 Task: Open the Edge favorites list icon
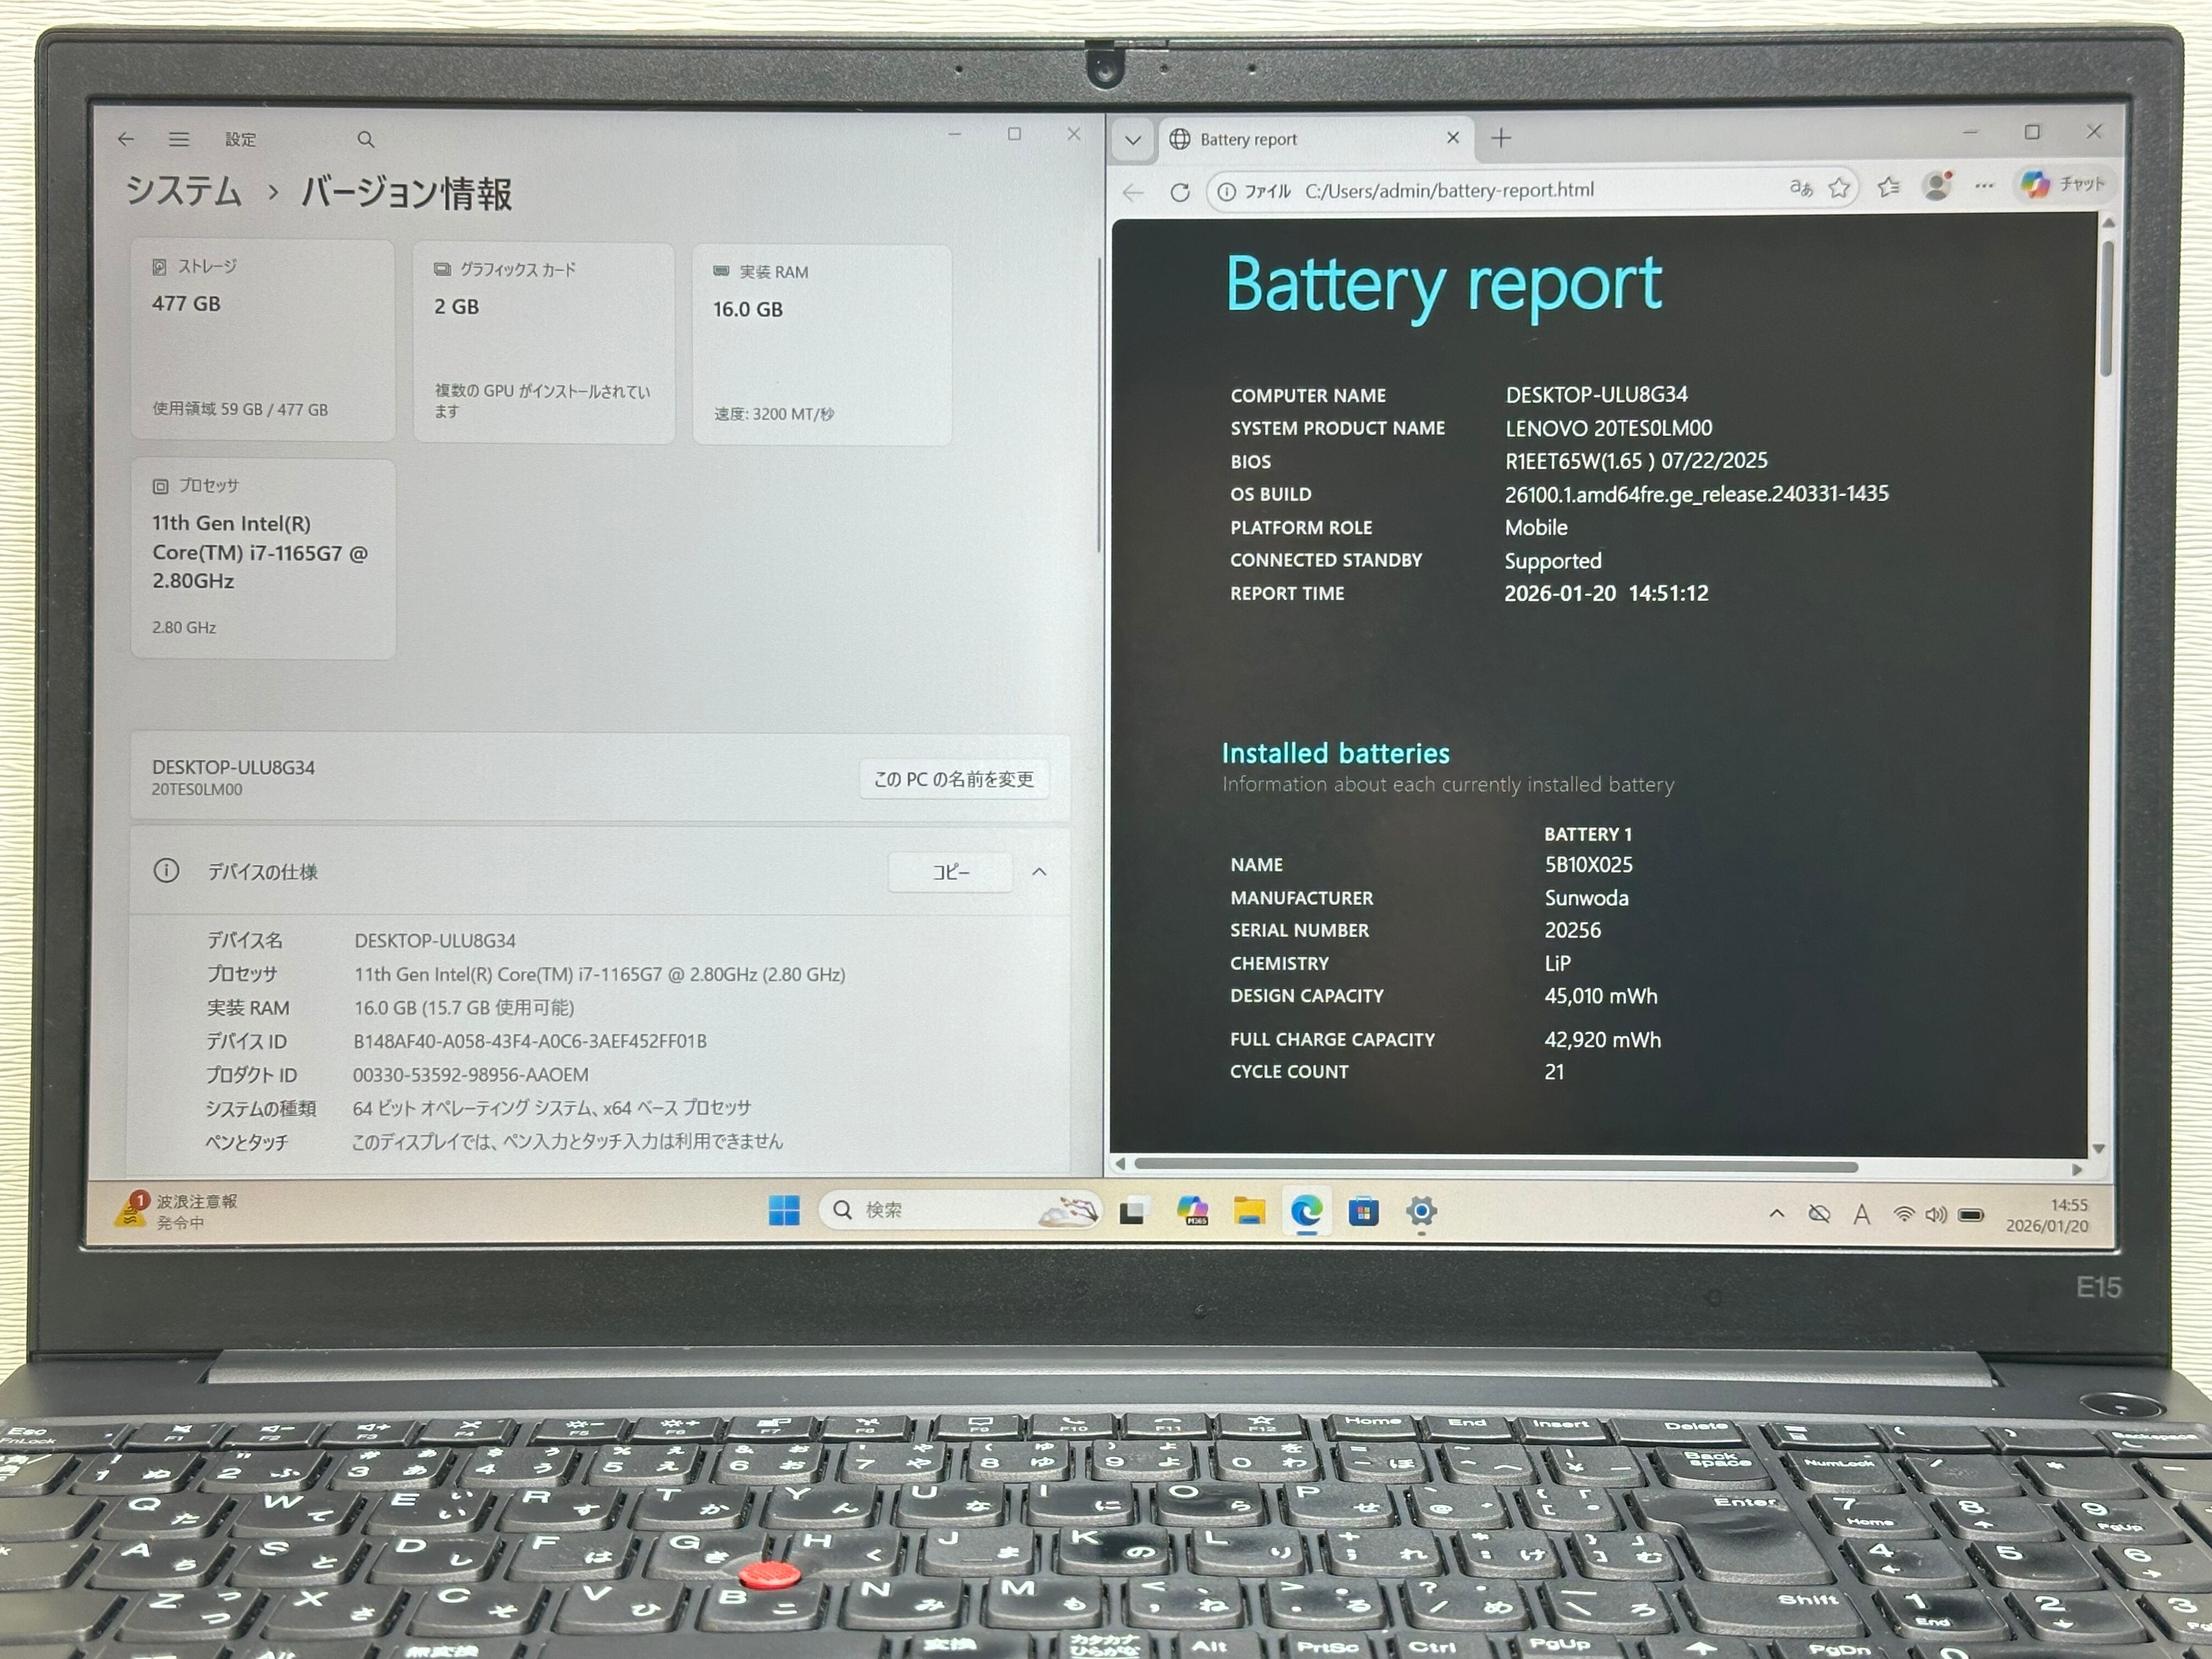pos(1888,187)
